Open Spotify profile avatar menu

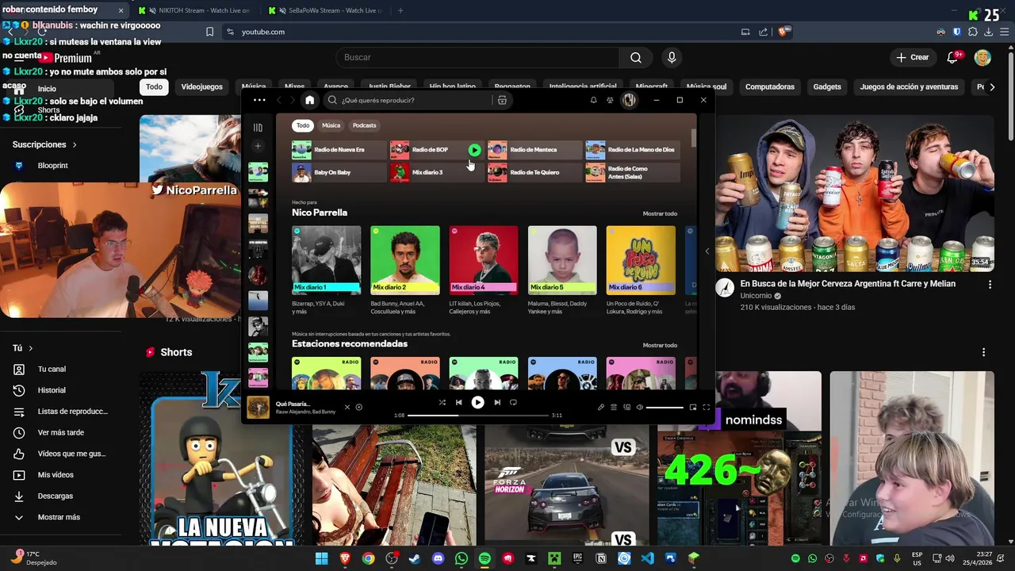click(x=629, y=100)
